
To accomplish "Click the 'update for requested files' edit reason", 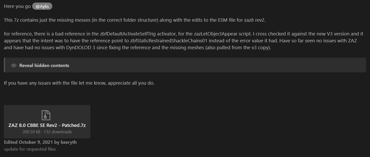I will point(30,149).
